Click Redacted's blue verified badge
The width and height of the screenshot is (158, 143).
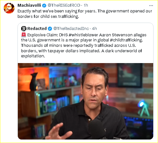50,29
